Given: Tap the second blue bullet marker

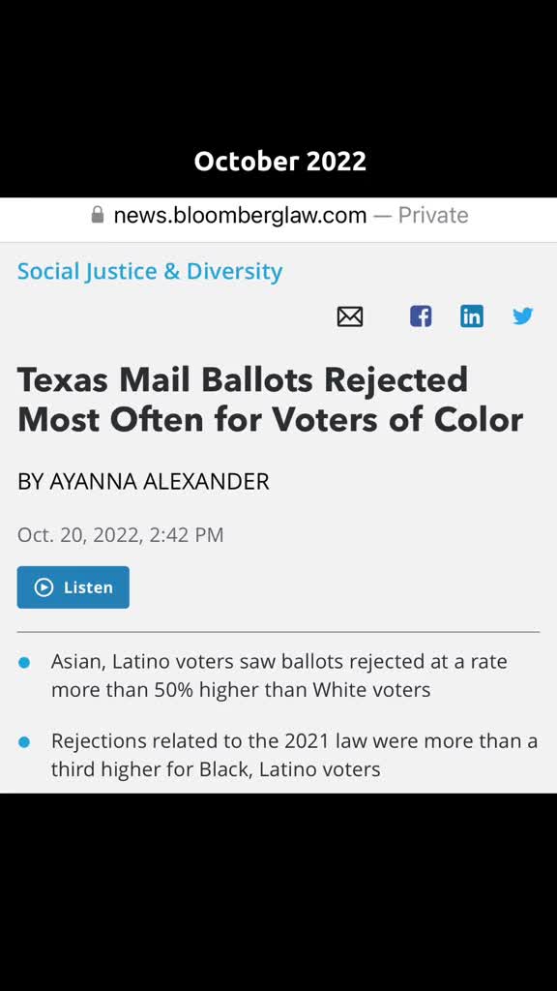Looking at the screenshot, I should point(24,741).
